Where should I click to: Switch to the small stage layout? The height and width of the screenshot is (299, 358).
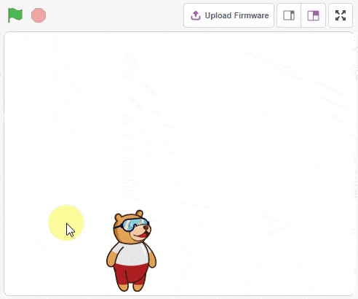289,15
